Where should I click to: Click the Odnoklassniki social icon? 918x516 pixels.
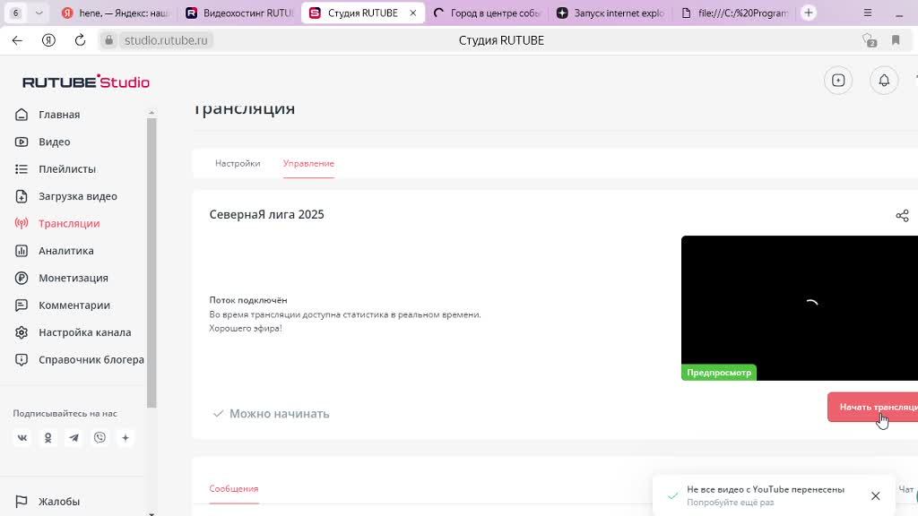(x=48, y=437)
